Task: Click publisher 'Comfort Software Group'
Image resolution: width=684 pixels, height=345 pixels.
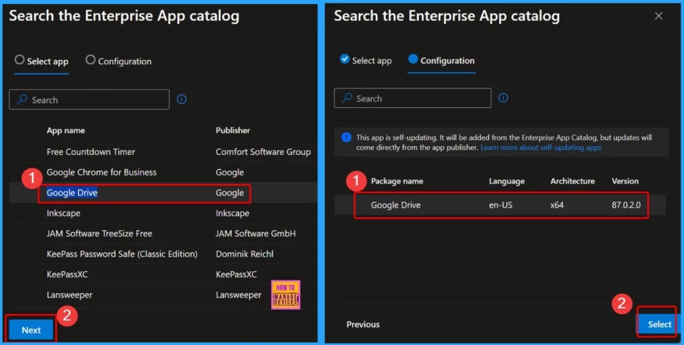Action: tap(263, 152)
